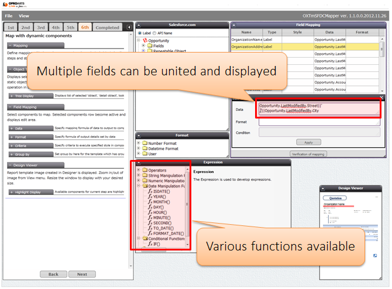Select the DAY() function
Screen dimensions: 392x289
[156, 207]
